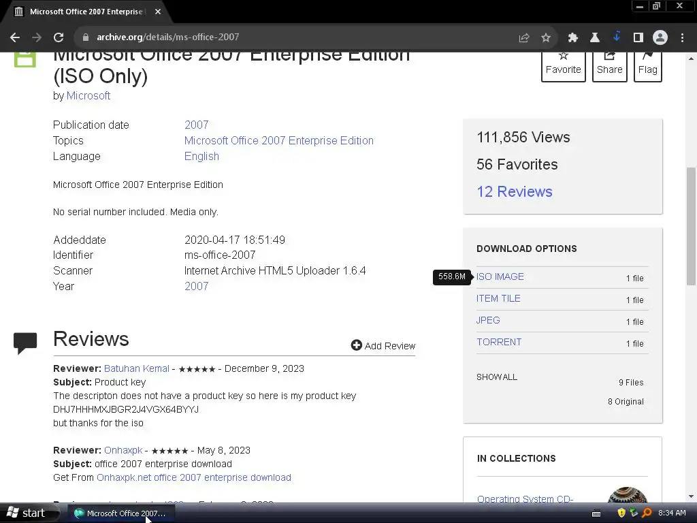
Task: Flag this item with the Flag button
Action: pyautogui.click(x=648, y=66)
